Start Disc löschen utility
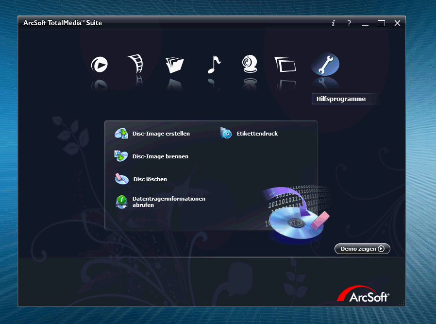Viewport: 436px width, 324px height. [x=150, y=179]
